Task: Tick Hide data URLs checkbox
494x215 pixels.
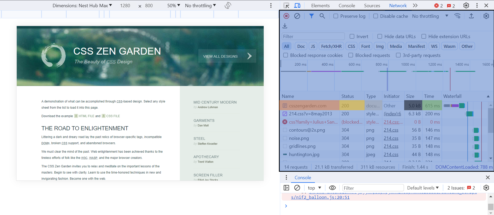Action: click(380, 36)
